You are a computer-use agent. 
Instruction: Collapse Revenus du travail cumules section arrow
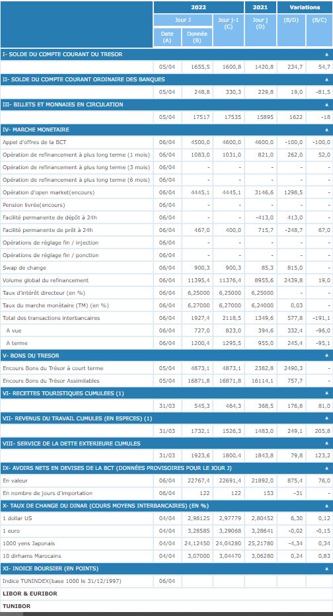pyautogui.click(x=326, y=418)
